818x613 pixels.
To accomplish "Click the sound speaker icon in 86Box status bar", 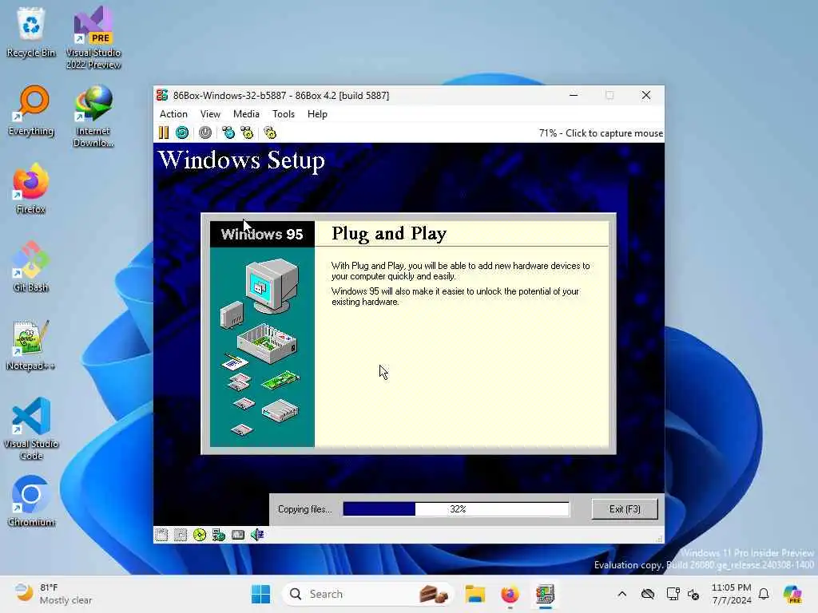I will coord(257,535).
